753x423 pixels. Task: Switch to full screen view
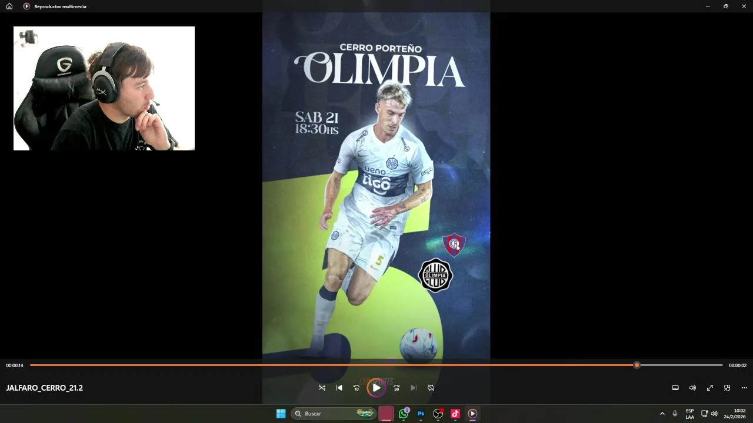pos(710,388)
